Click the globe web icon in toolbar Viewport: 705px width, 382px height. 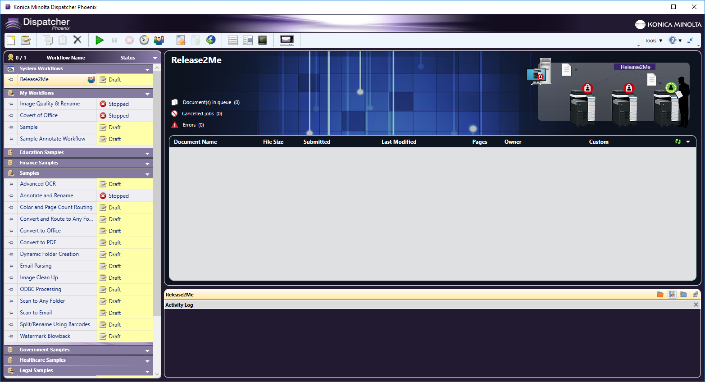(x=211, y=40)
